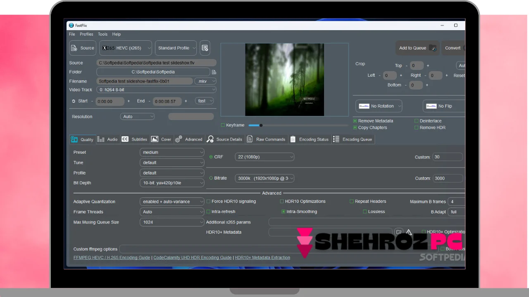The width and height of the screenshot is (529, 297).
Task: Open the CRF 22 (1080p) dropdown
Action: coord(264,157)
